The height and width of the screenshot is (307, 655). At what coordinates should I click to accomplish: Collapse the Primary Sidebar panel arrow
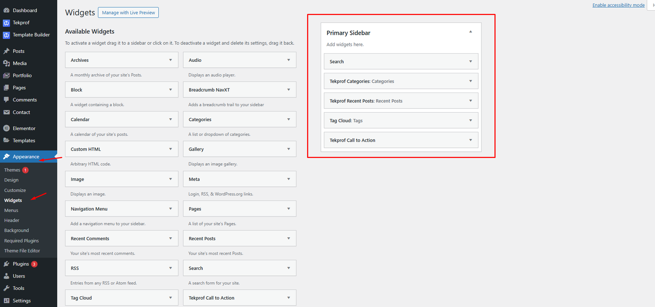pyautogui.click(x=470, y=32)
